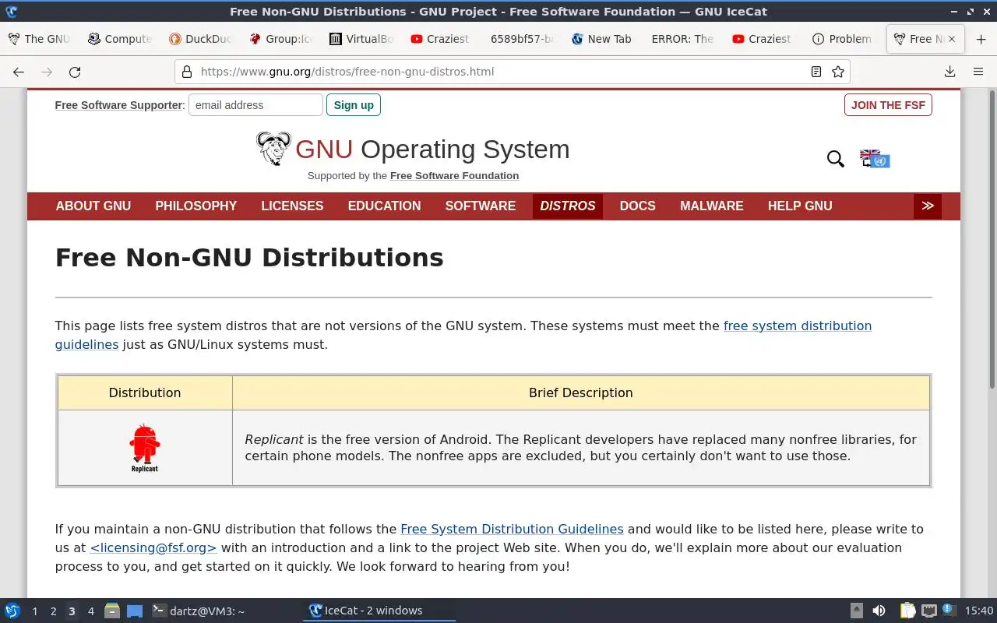Switch to the first Craziest tab
Image resolution: width=997 pixels, height=623 pixels.
point(442,39)
